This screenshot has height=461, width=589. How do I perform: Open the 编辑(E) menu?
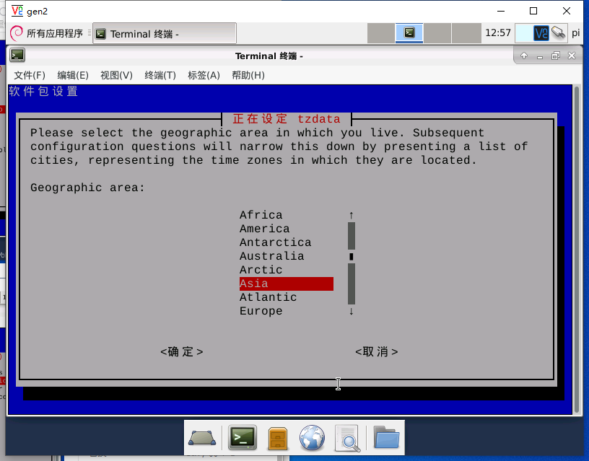[73, 76]
